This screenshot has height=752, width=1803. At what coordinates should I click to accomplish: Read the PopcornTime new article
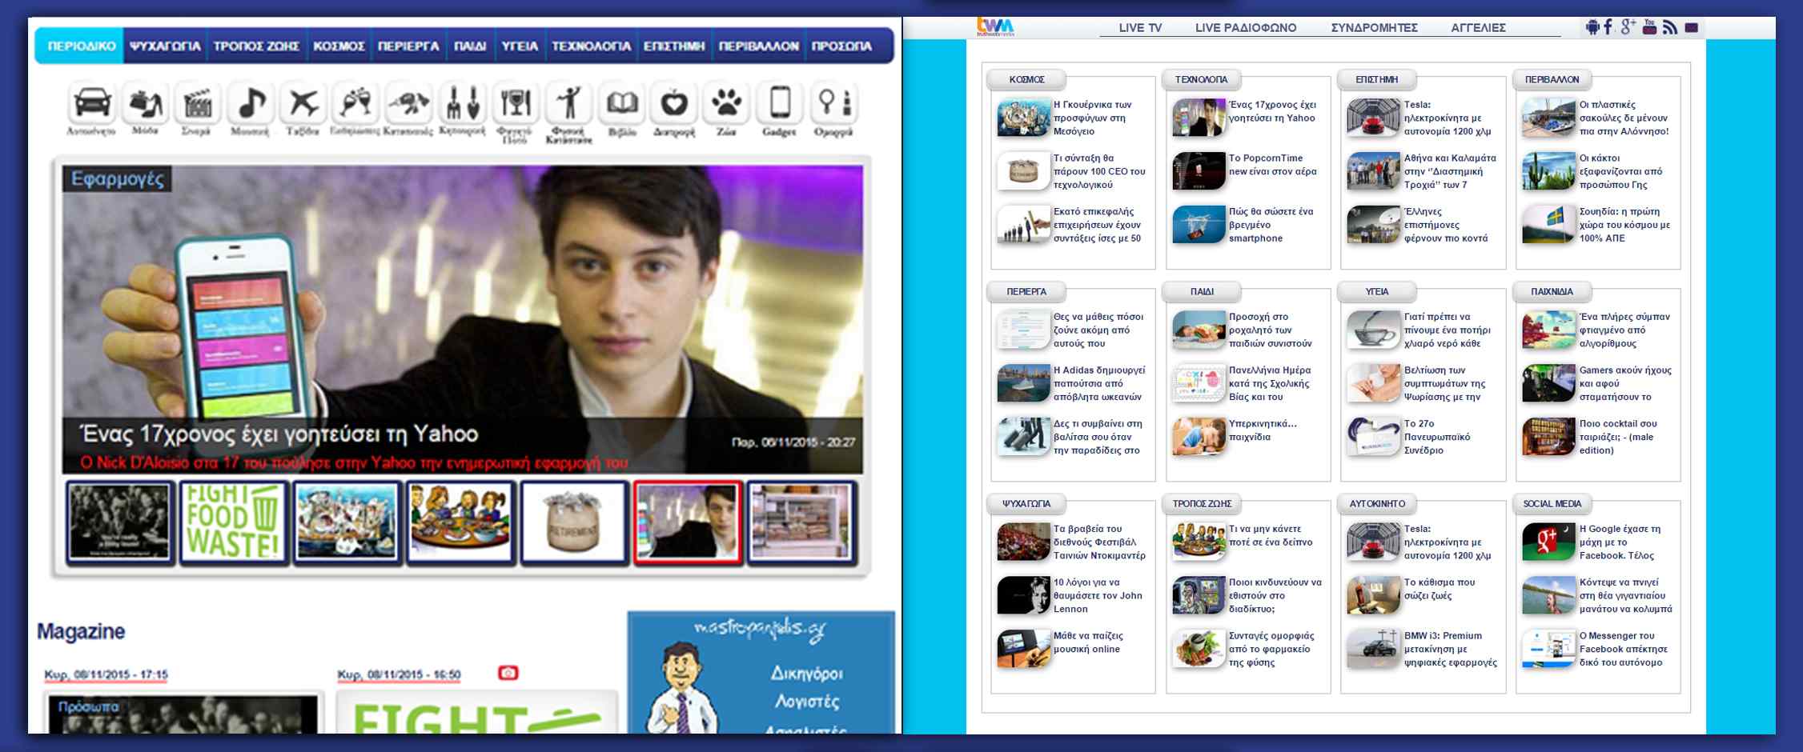pyautogui.click(x=1272, y=165)
